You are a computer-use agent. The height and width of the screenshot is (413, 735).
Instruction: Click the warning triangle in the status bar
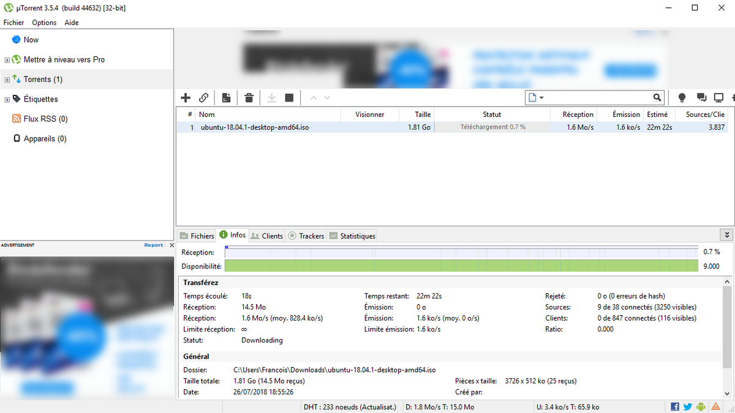tap(715, 406)
